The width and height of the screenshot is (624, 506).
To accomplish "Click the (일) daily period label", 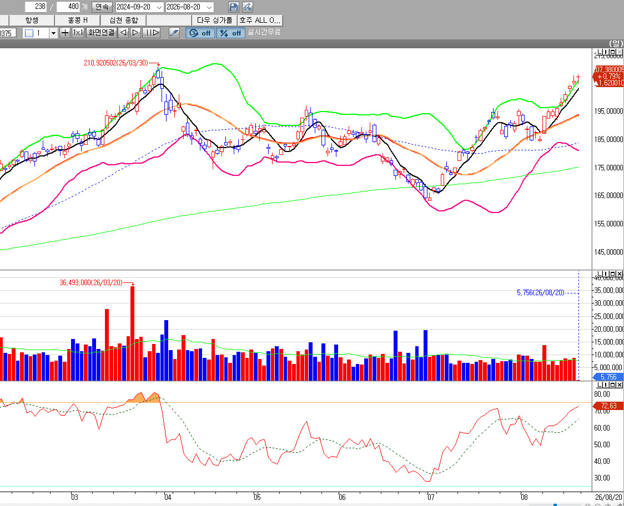I will pyautogui.click(x=616, y=43).
